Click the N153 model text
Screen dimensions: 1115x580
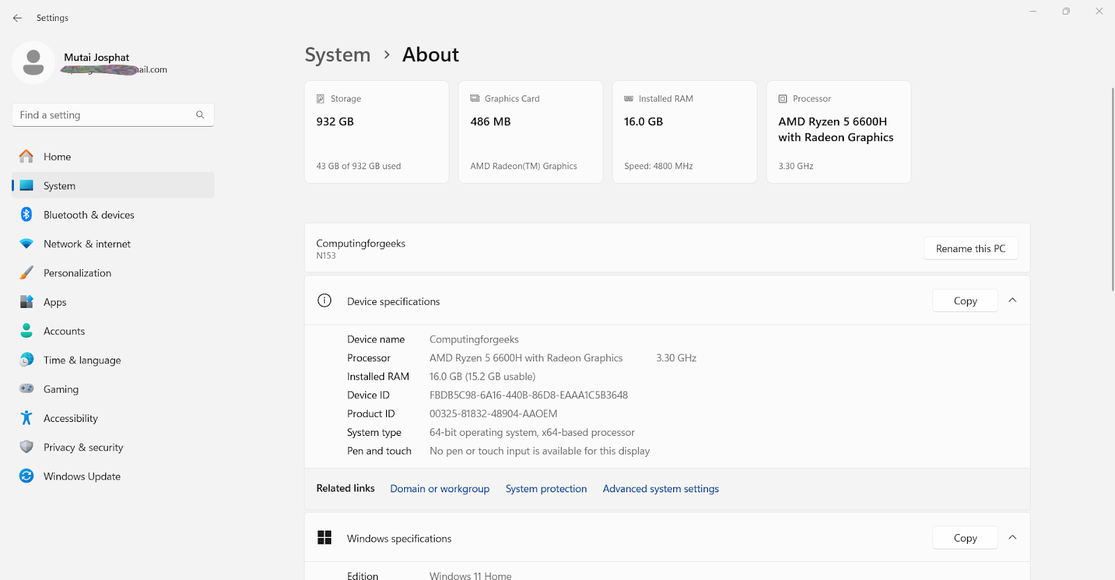[x=326, y=256]
